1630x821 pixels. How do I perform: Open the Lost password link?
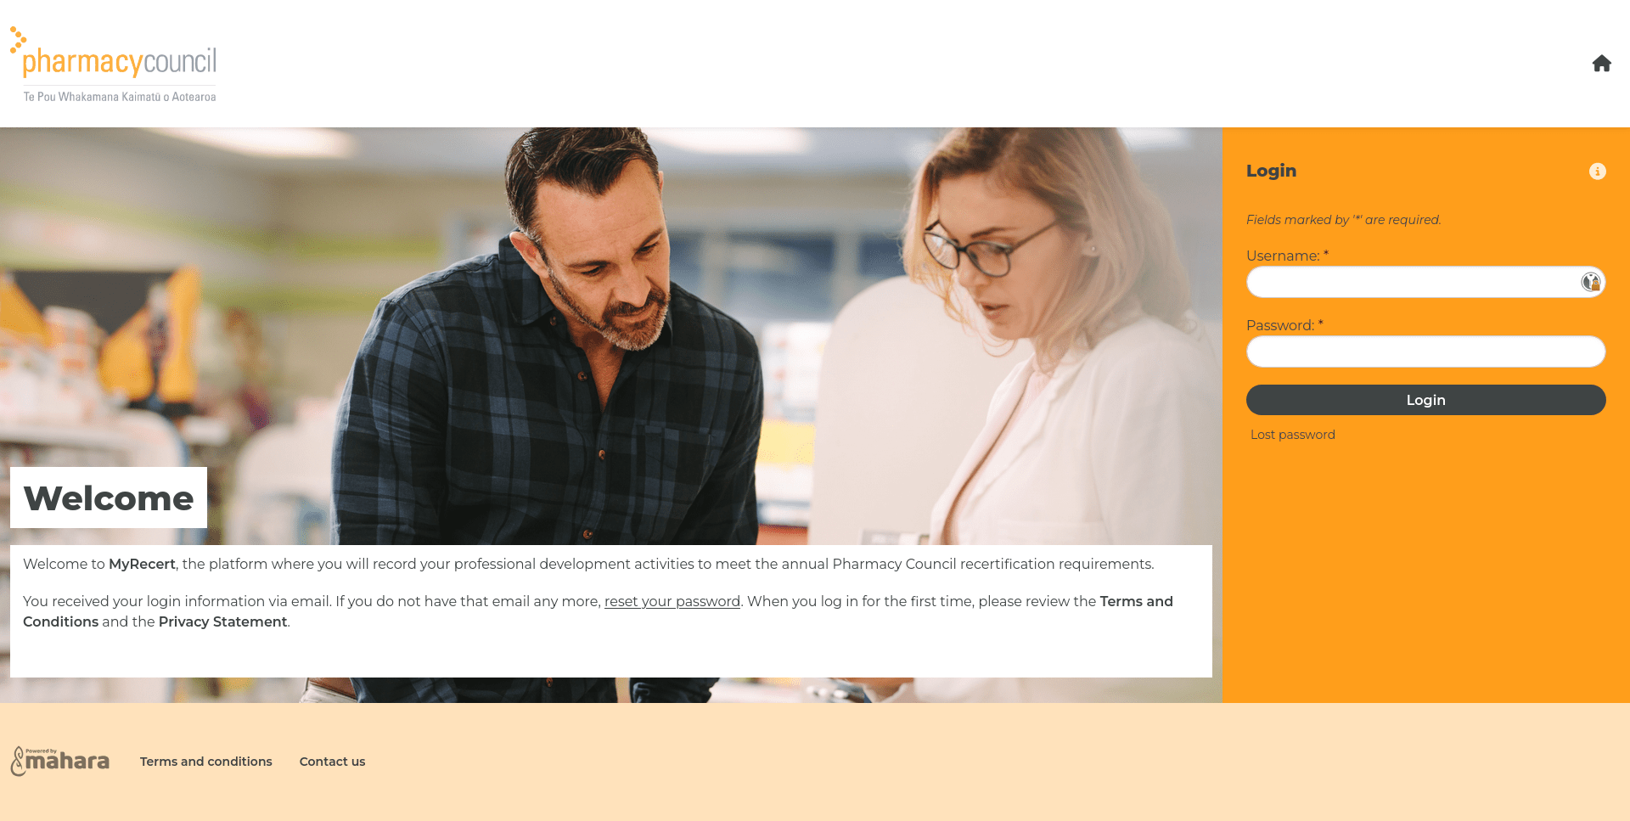pos(1292,435)
